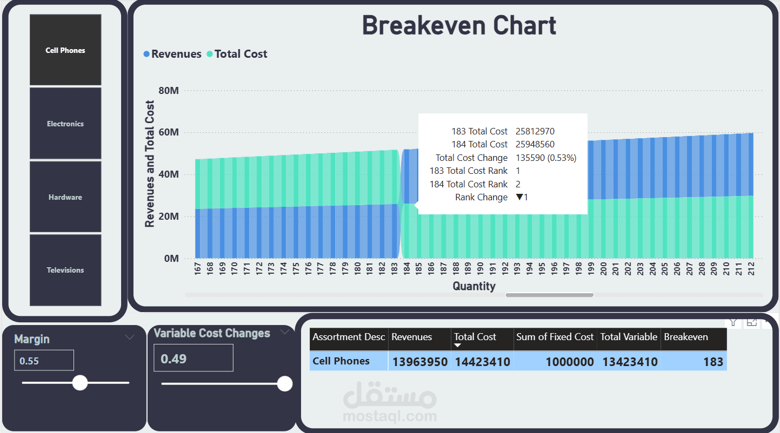Select the Cell Phones slicer tile
Image resolution: width=780 pixels, height=433 pixels.
click(x=65, y=50)
